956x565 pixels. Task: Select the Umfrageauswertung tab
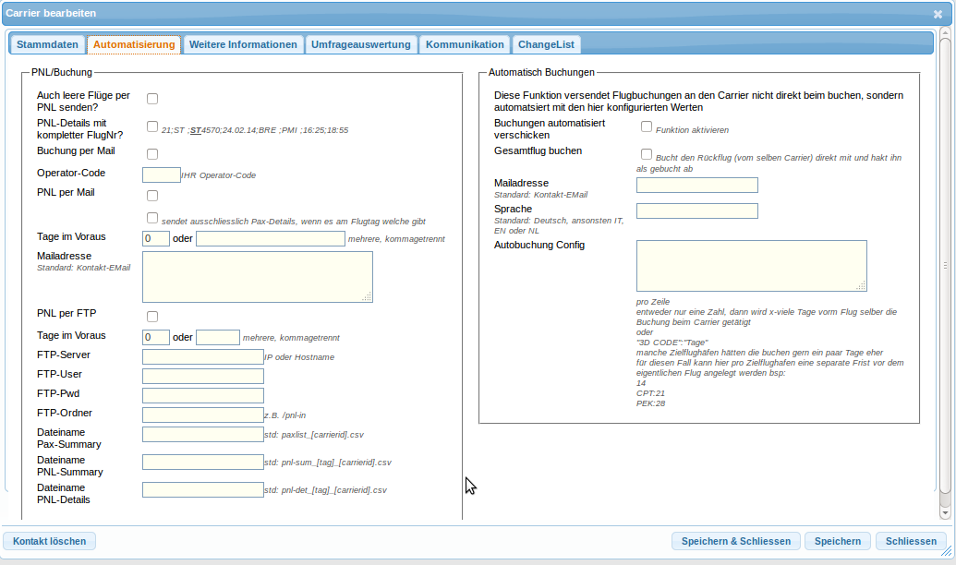[360, 44]
